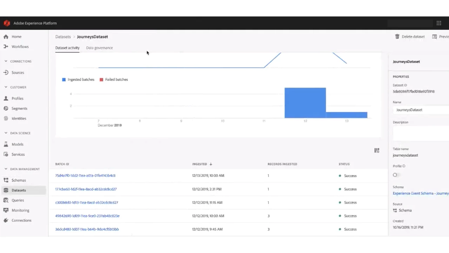Open batch 36dcd480-1d07-11ea link
The width and height of the screenshot is (449, 253).
click(87, 229)
